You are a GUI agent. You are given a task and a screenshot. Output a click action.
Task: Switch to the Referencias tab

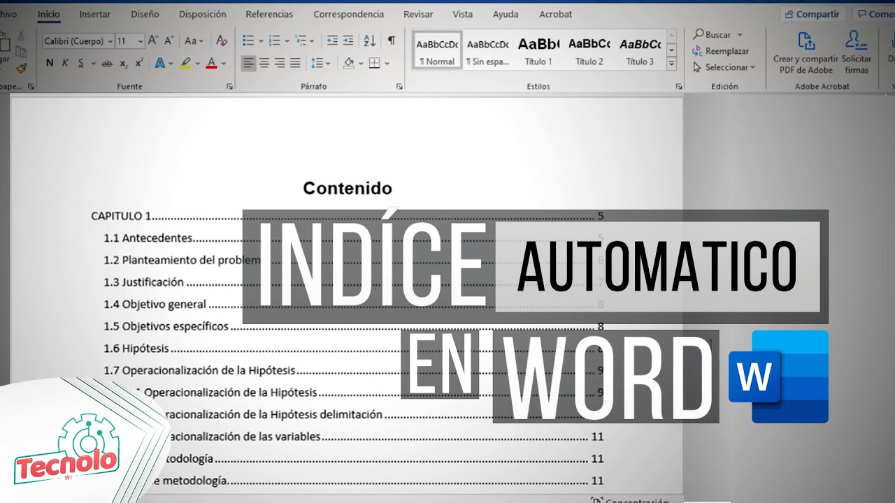(269, 14)
